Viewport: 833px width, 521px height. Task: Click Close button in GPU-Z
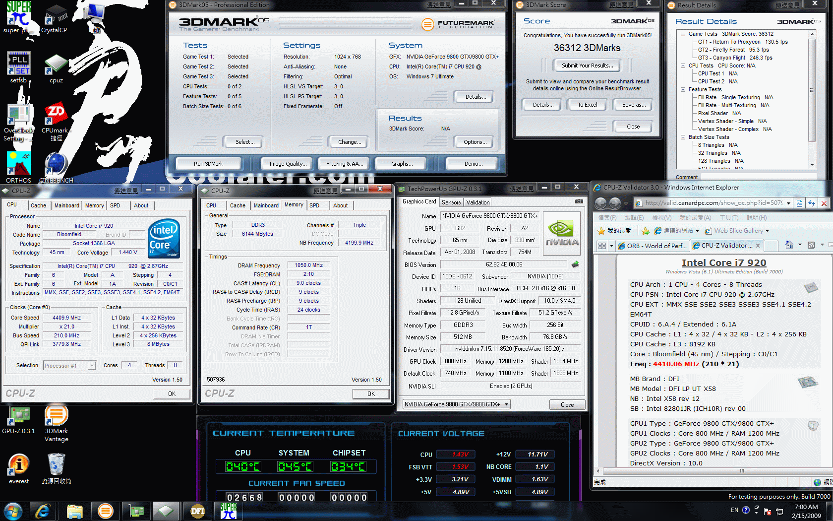tap(567, 405)
